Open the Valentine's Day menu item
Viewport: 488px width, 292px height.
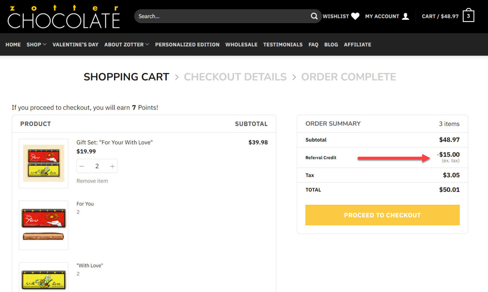click(x=75, y=45)
